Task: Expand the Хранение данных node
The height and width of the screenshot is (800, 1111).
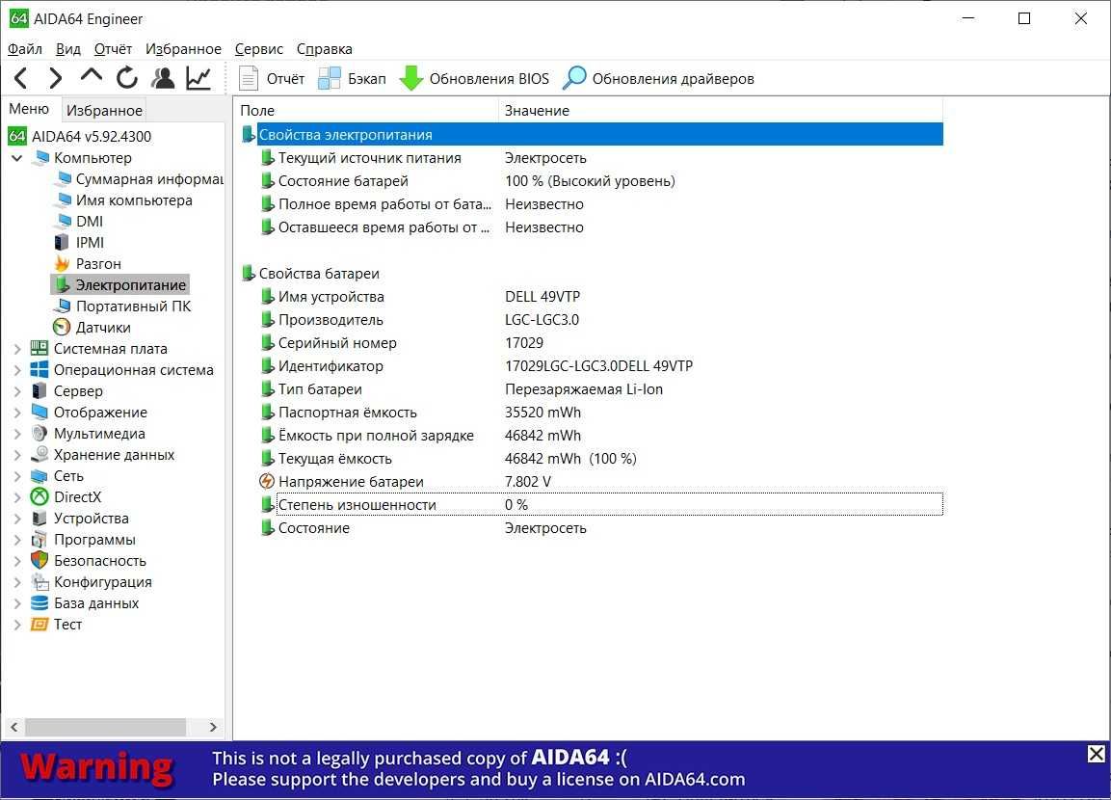Action: [17, 455]
